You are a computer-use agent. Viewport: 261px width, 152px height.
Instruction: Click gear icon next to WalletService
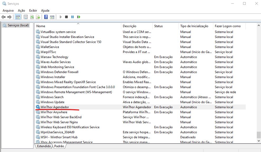click(38, 47)
